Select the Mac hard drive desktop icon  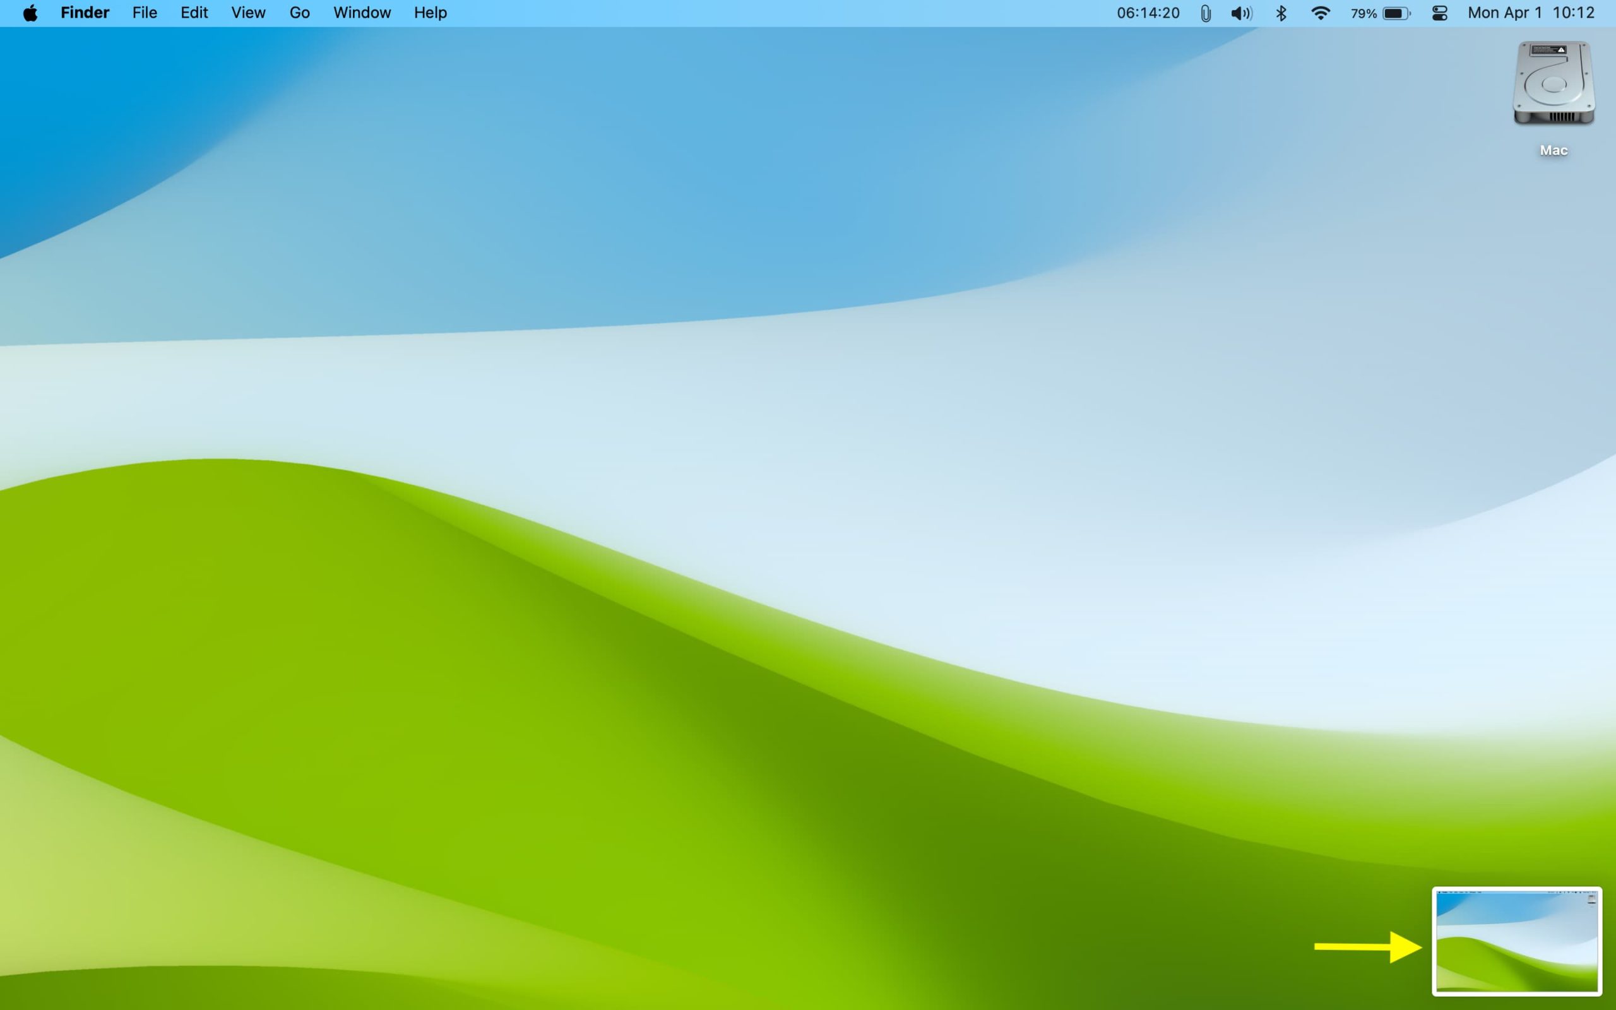click(1554, 83)
